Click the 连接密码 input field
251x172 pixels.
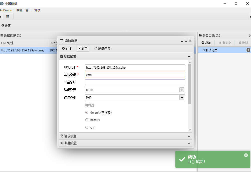tap(135, 75)
